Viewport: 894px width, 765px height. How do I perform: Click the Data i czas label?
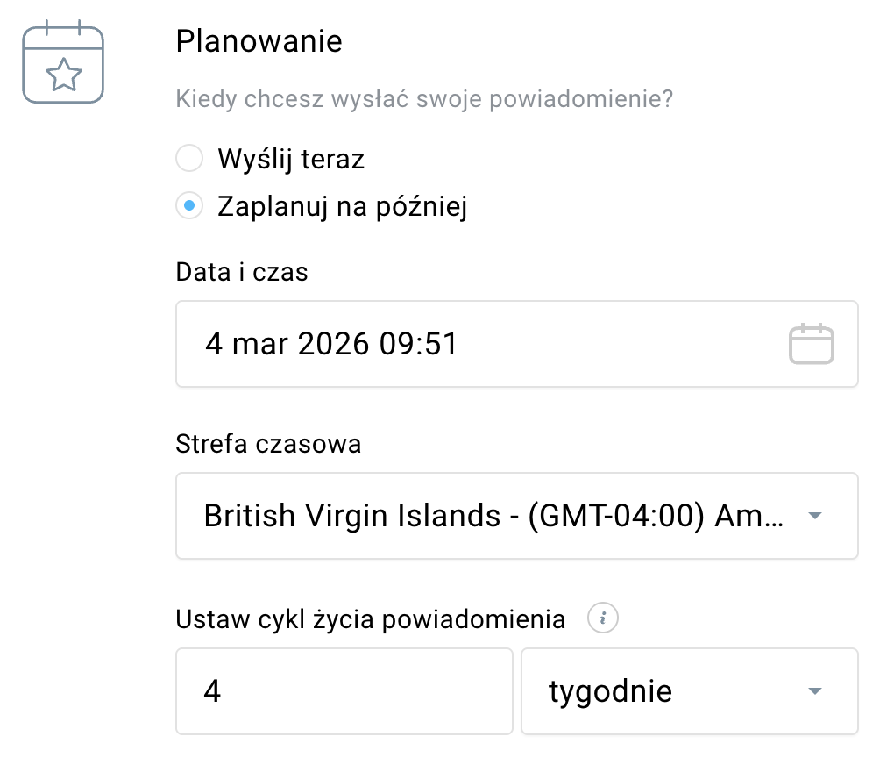(241, 272)
